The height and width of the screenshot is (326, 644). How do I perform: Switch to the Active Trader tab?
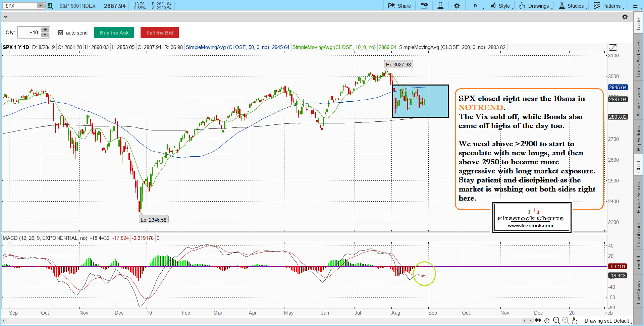(638, 102)
